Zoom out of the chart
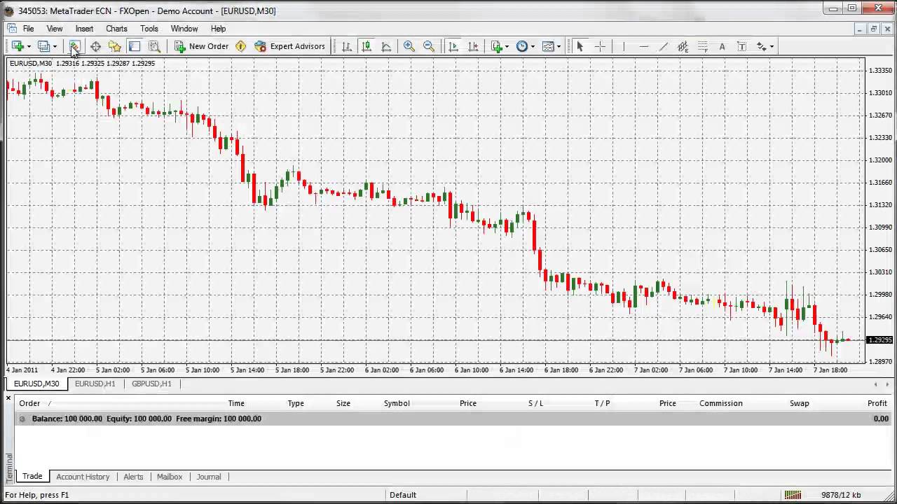897x504 pixels. [429, 46]
